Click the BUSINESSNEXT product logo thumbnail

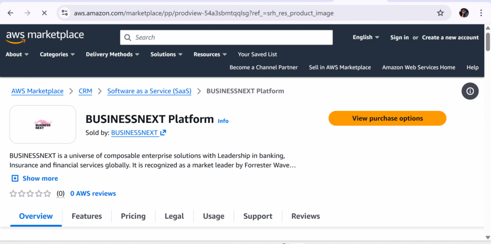coord(43,124)
